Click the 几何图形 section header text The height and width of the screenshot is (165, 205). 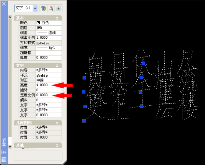coord(24,123)
